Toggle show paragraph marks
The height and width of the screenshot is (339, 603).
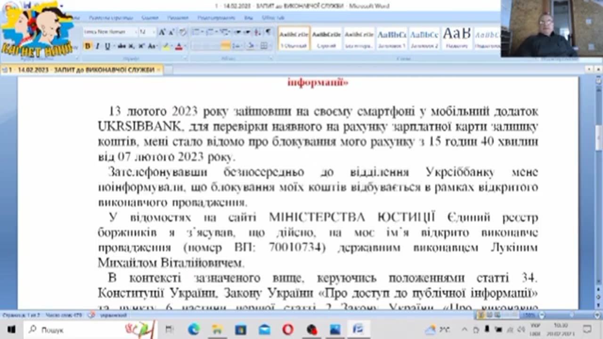(268, 32)
